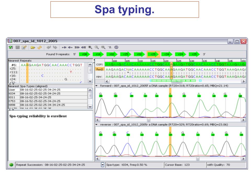This screenshot has width=251, height=188.
Task: Click left arrow of forward trace scrollbar
Action: pyautogui.click(x=98, y=120)
